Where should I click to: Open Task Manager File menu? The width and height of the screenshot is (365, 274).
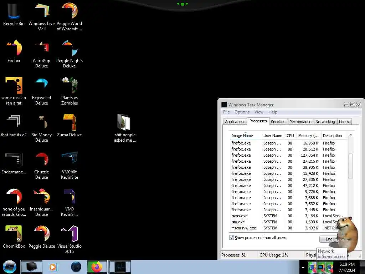(x=226, y=112)
